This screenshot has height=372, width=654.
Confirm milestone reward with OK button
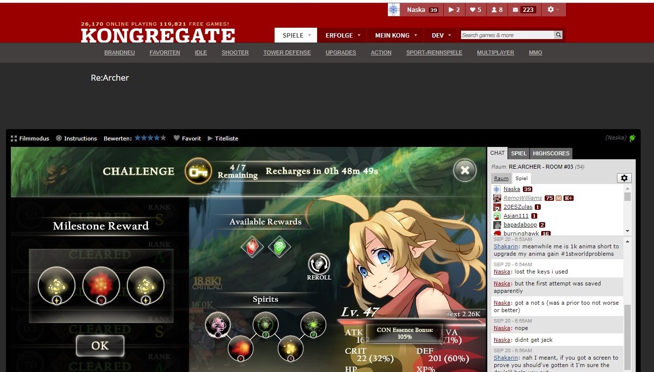point(100,346)
